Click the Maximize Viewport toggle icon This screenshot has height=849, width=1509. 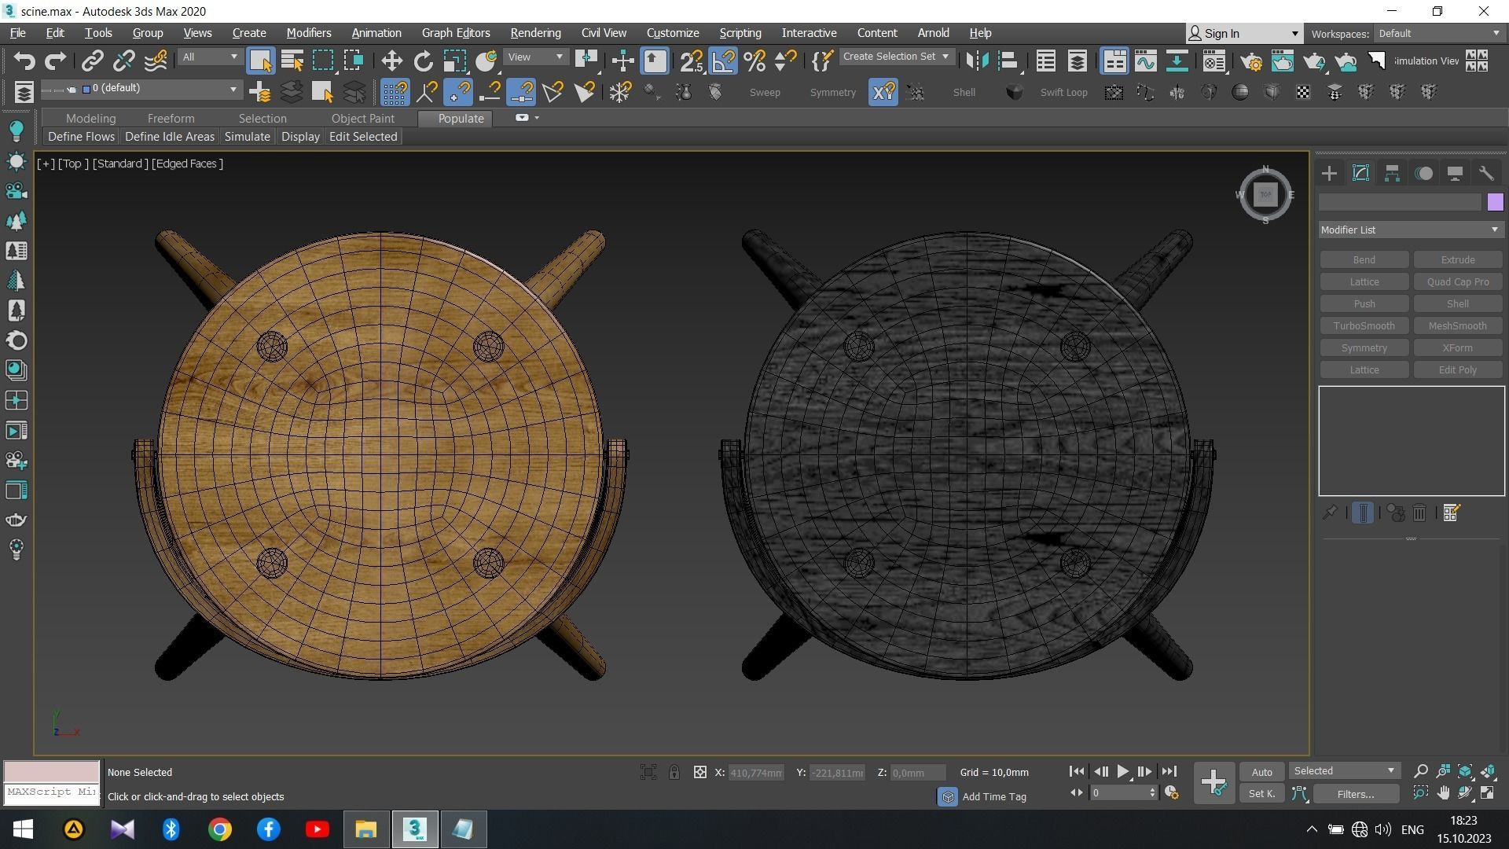(x=1488, y=793)
